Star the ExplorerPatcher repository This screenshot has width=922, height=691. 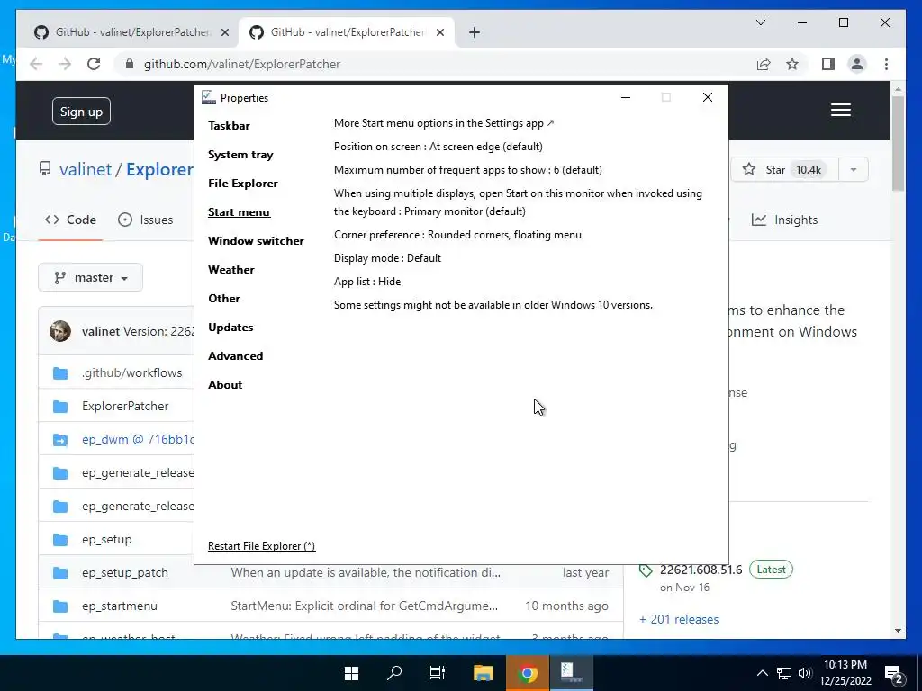(784, 170)
